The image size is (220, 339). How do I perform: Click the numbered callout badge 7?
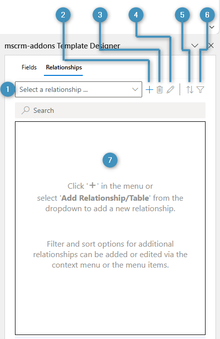pyautogui.click(x=110, y=160)
